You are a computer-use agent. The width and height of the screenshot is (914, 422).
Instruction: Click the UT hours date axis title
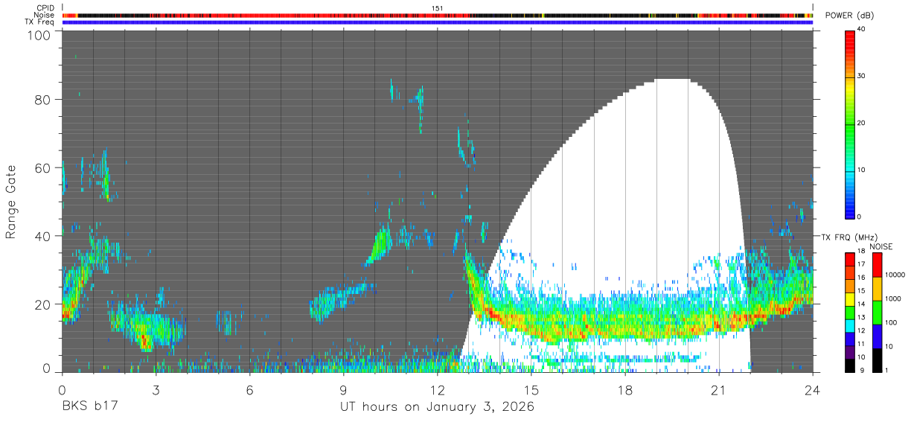437,407
